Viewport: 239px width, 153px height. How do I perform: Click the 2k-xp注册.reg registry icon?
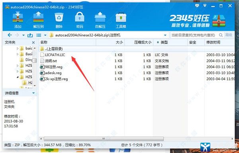(42, 79)
